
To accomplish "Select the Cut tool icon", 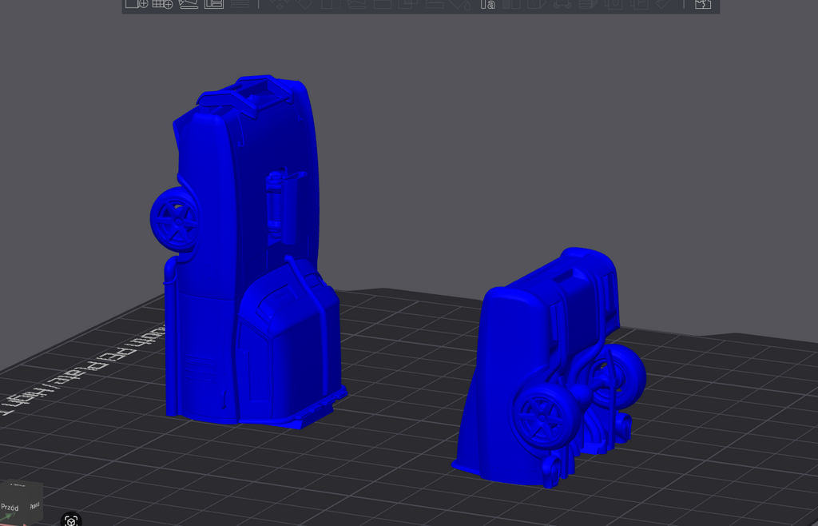I will click(383, 4).
